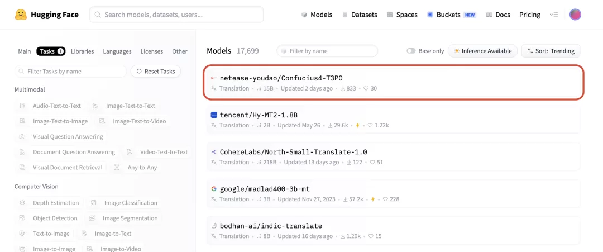Click the Computer Vision section heading
Image resolution: width=603 pixels, height=252 pixels.
[x=36, y=186]
